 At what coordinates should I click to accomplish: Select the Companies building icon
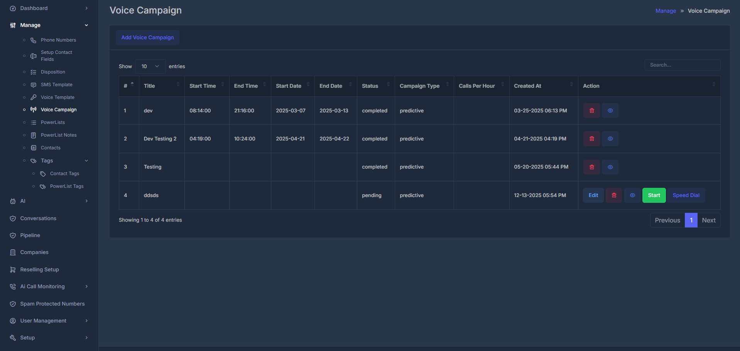(13, 252)
